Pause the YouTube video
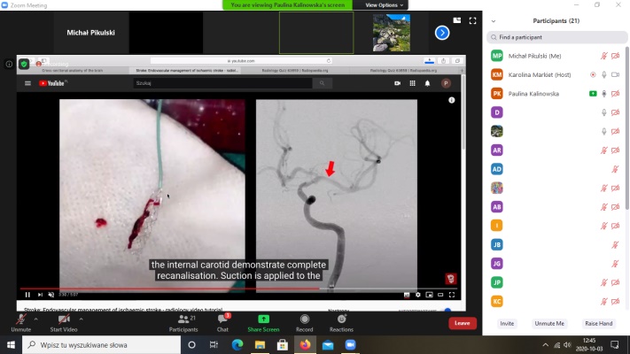Image resolution: width=630 pixels, height=354 pixels. pos(27,295)
